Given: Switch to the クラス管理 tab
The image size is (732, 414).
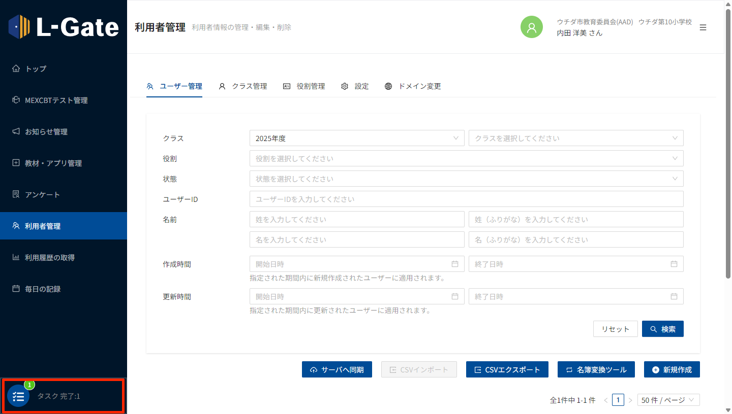Looking at the screenshot, I should (x=243, y=86).
